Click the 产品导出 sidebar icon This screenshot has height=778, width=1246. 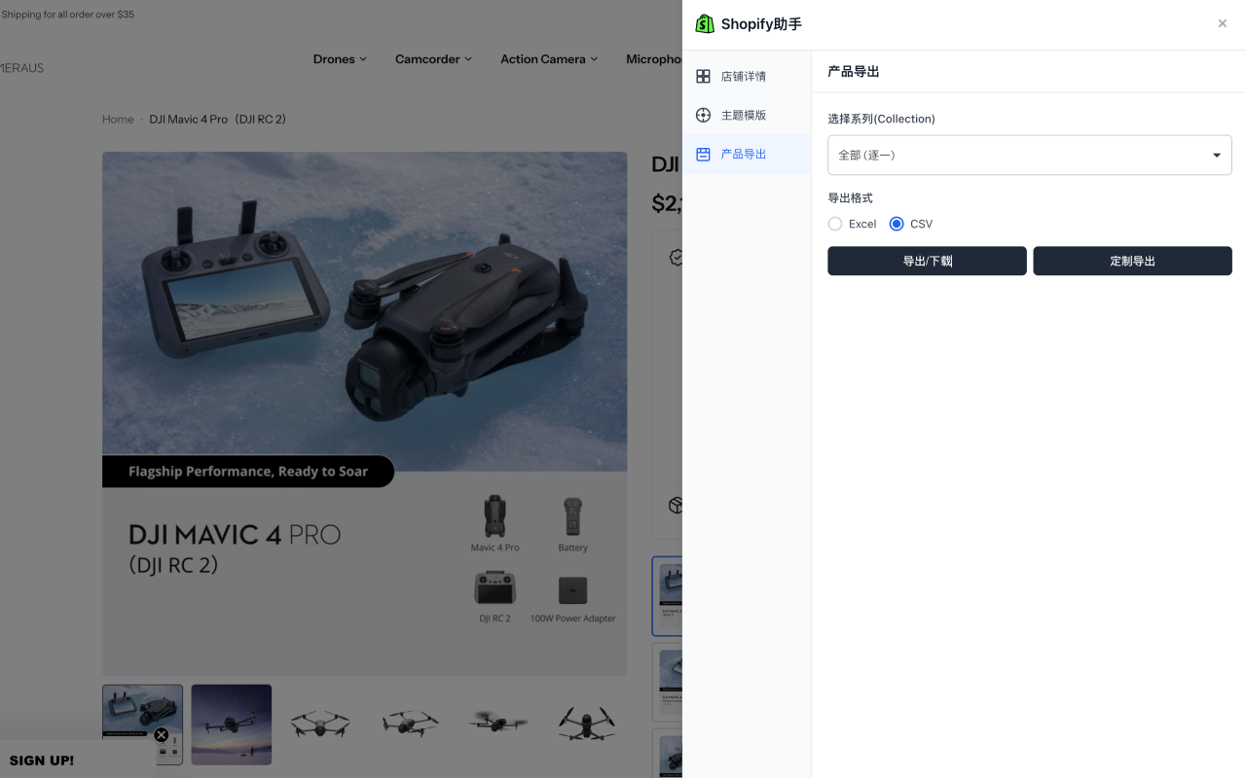703,155
